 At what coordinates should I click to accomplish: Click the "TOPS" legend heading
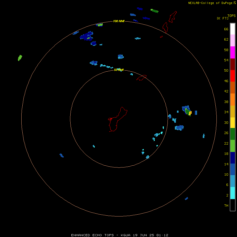(x=231, y=16)
